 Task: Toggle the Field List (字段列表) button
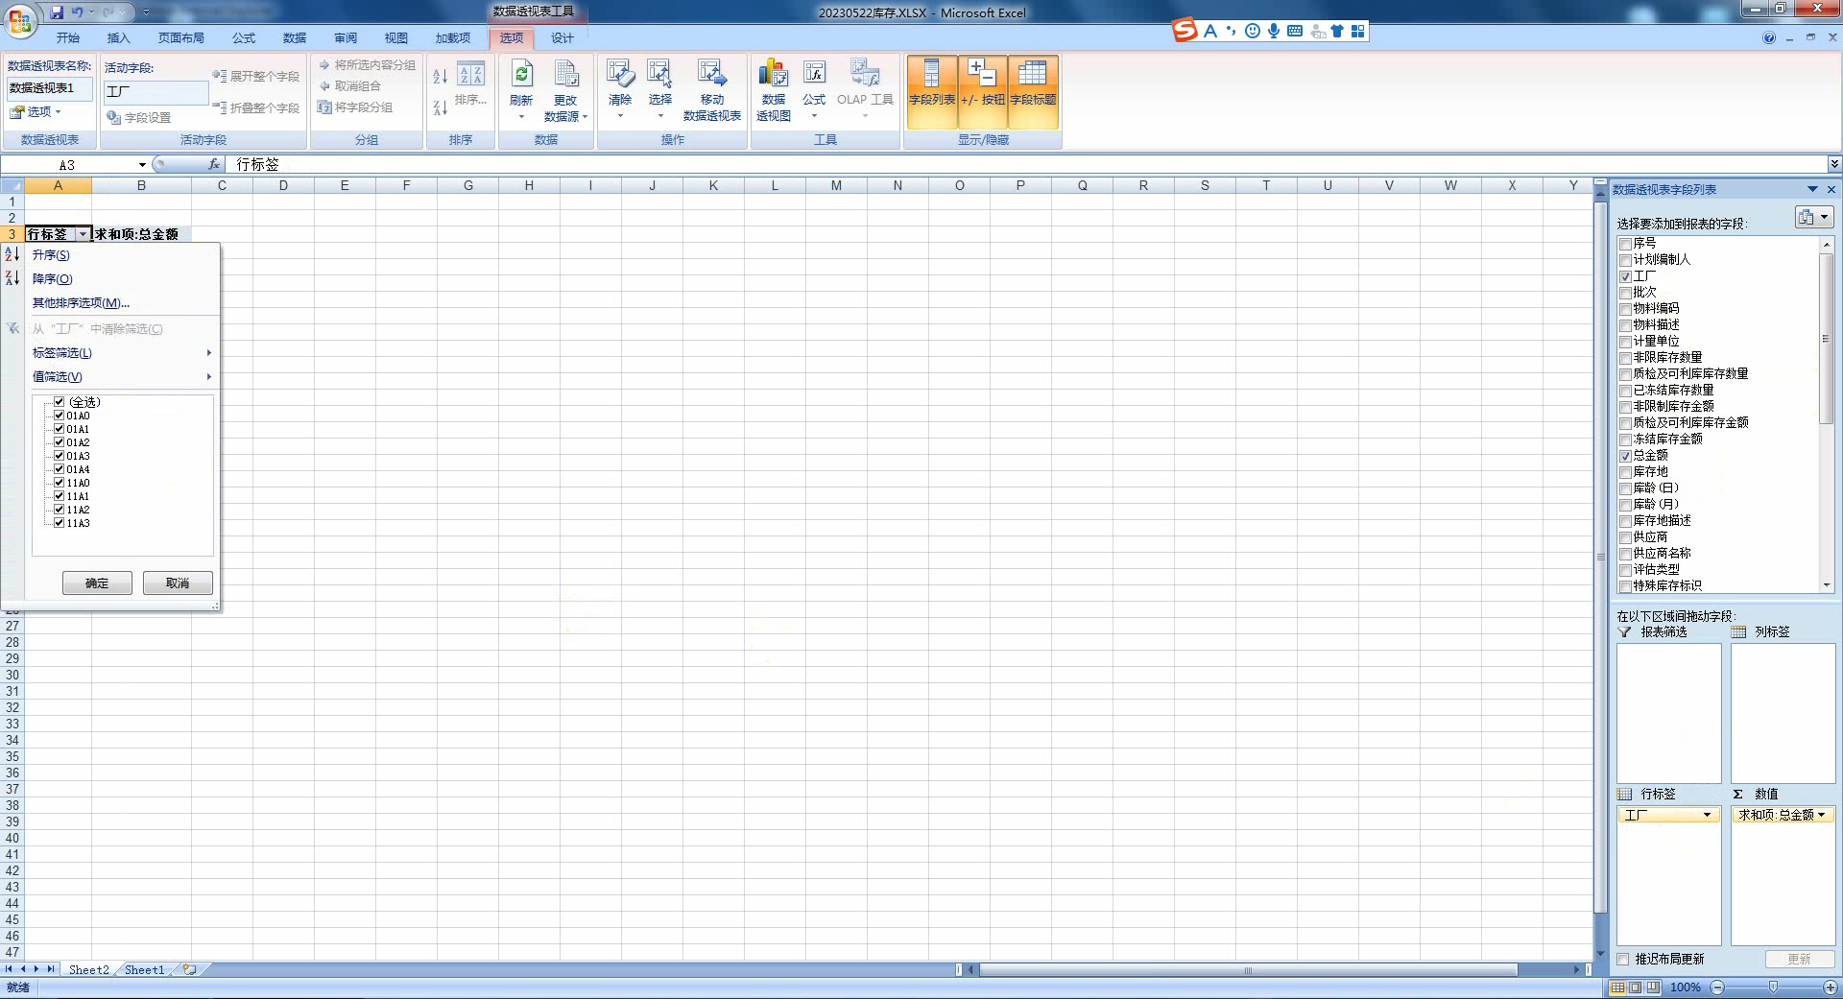tap(931, 91)
